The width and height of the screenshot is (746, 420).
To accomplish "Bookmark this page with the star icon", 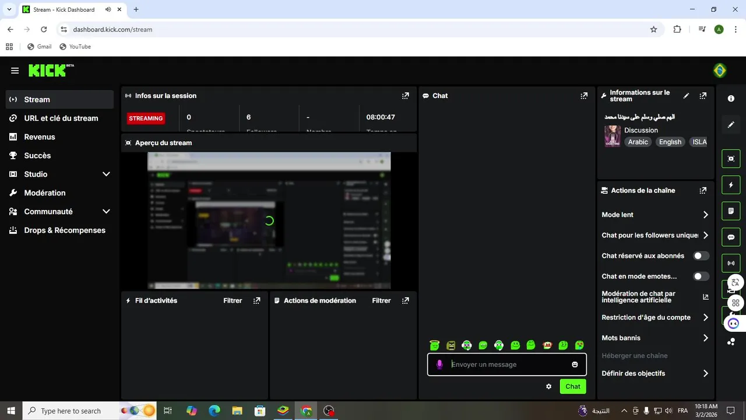I will click(x=653, y=29).
